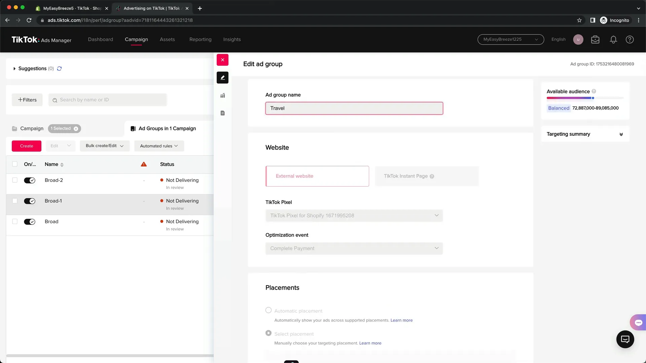Click the Available audience gauge bar
The height and width of the screenshot is (363, 646).
click(585, 98)
